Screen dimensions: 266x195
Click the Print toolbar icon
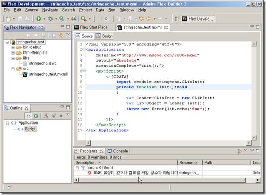click(27, 19)
